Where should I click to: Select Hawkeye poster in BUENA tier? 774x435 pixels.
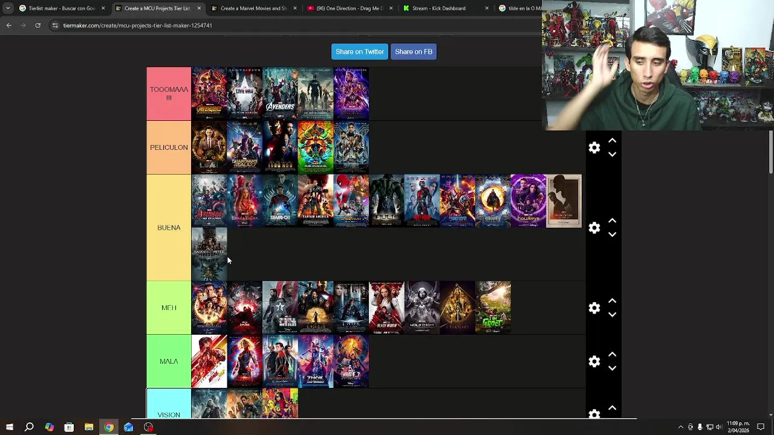[x=528, y=201]
